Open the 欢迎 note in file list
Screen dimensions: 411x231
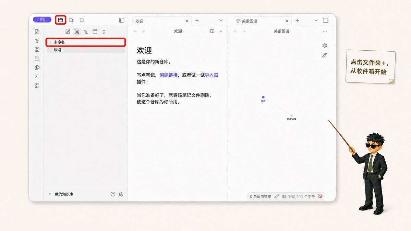pos(85,50)
